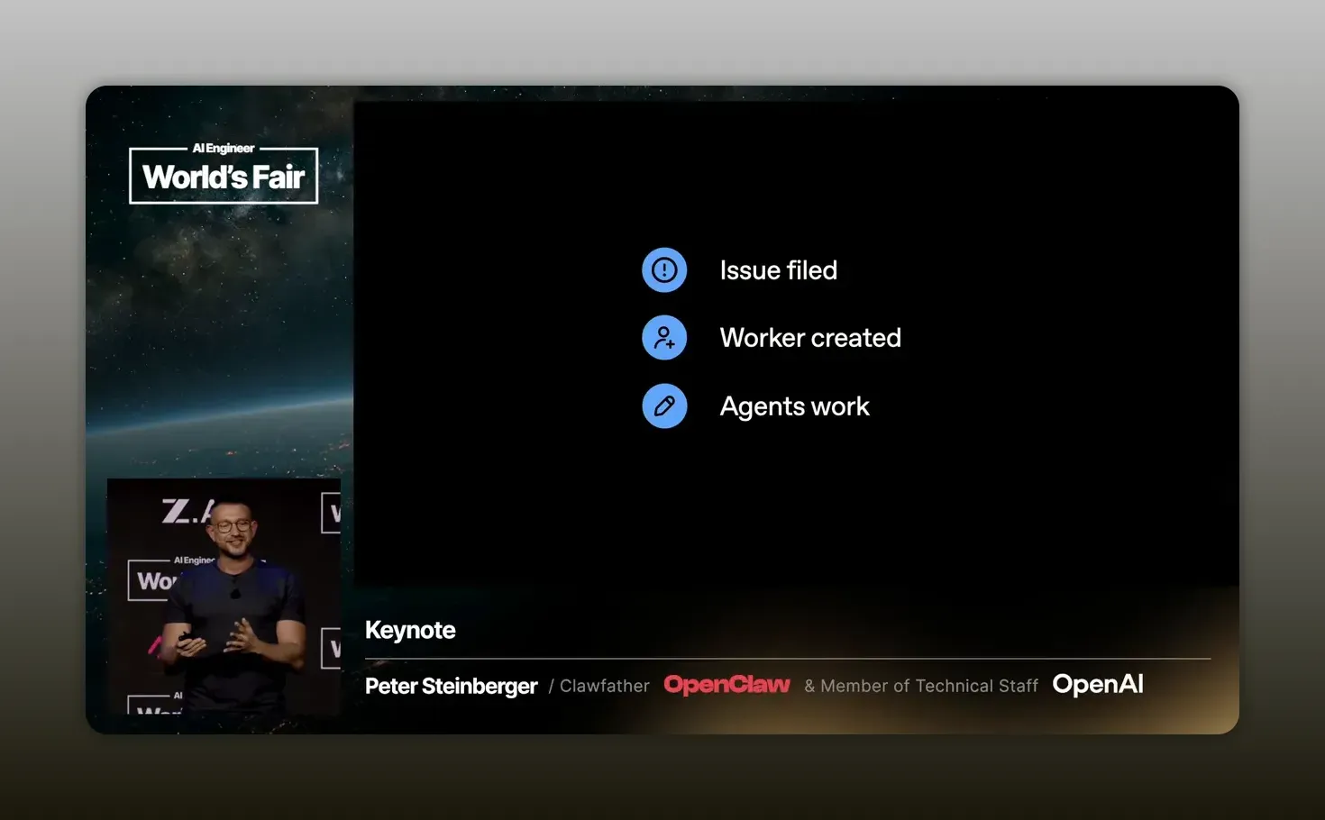Click the speaker name Peter Steinberger
Screen dimensions: 1325x820
click(x=451, y=687)
